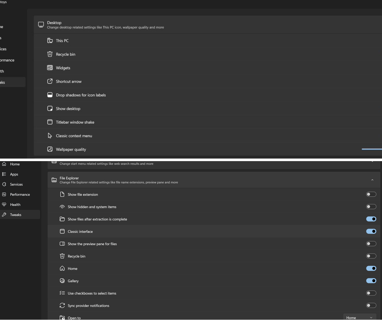Open the Apps page from sidebar
The width and height of the screenshot is (382, 320).
click(x=20, y=174)
